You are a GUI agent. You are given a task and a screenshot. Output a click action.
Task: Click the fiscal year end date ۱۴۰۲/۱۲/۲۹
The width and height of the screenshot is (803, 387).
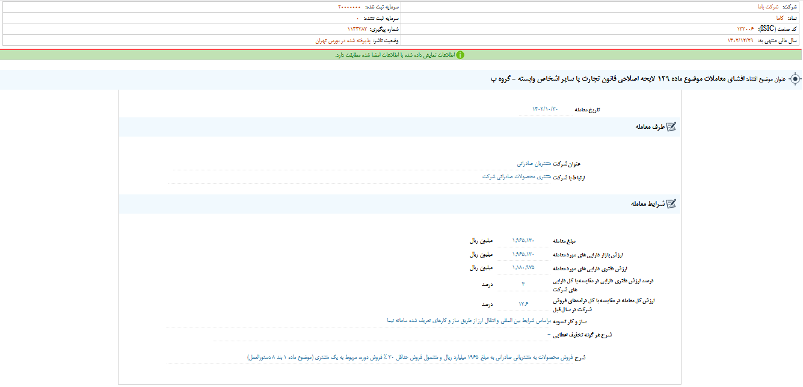pyautogui.click(x=743, y=40)
